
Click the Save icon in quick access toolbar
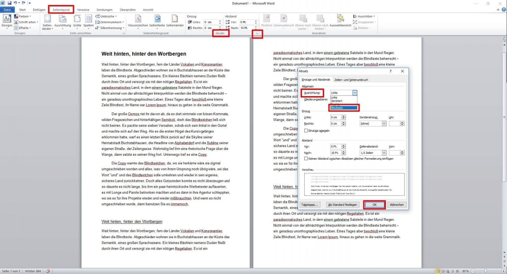tap(9, 3)
